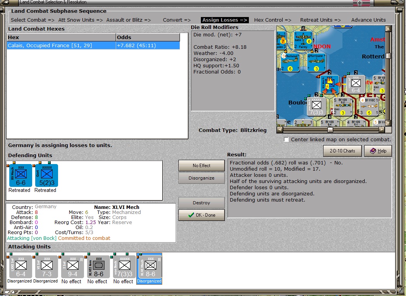Click 'Assault or Blitz =>' subphase step
The image size is (406, 296).
pos(128,20)
